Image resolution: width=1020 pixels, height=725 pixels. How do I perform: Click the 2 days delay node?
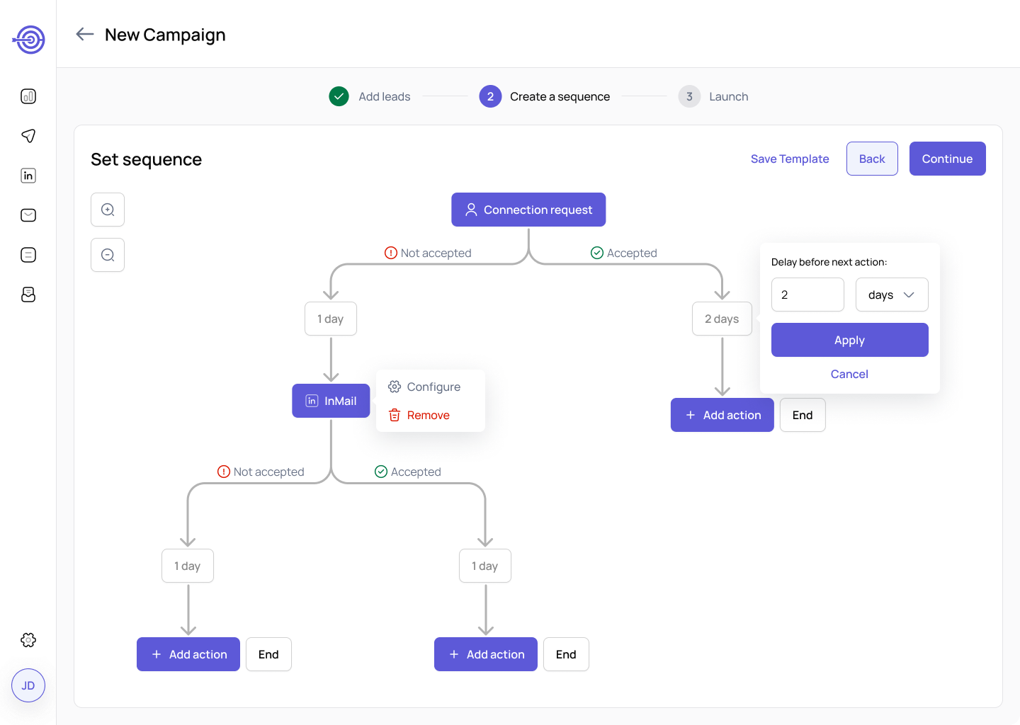coord(722,319)
